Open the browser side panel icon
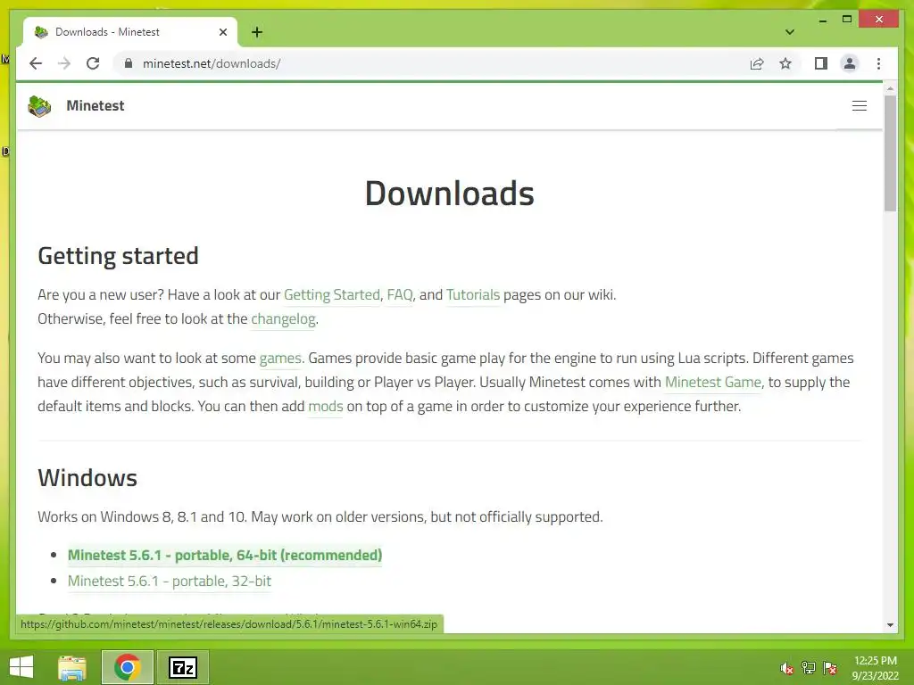The image size is (914, 685). click(x=821, y=63)
